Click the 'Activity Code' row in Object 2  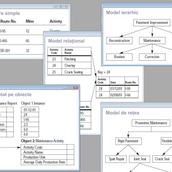coord(47,147)
